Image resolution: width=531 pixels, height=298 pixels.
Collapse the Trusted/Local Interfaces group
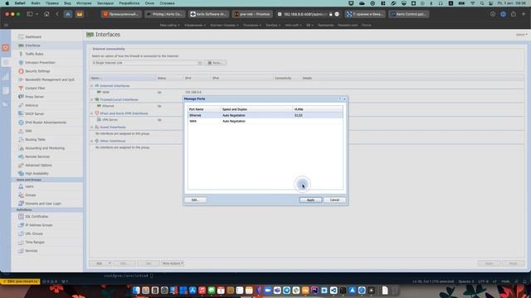click(92, 99)
